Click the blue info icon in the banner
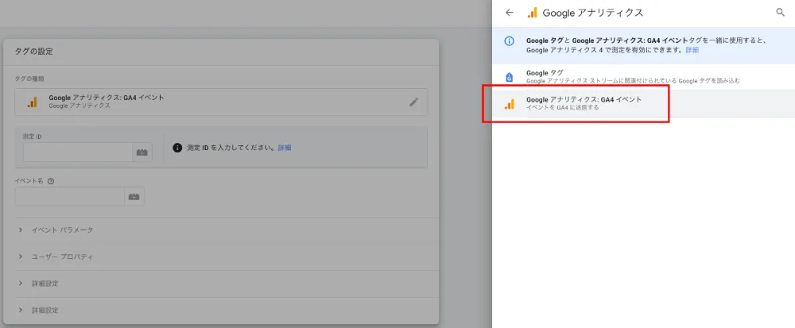Image resolution: width=795 pixels, height=328 pixels. coord(510,41)
